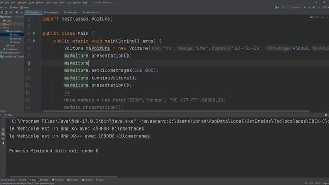
Task: Select the mesClasses package in tree
Action: pyautogui.click(x=13, y=31)
